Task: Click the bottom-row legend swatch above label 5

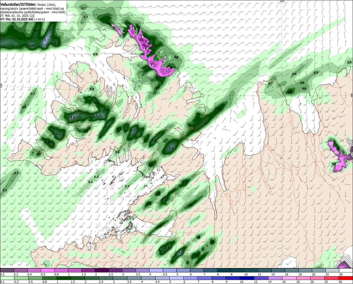Action: 176,278
